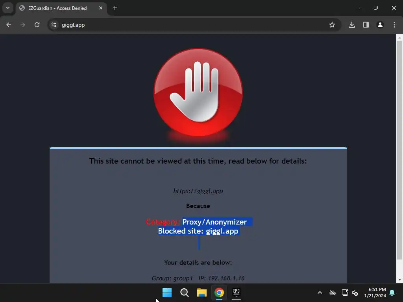The height and width of the screenshot is (302, 403).
Task: Close the E2Guardian - Access Denied tab
Action: pos(101,8)
